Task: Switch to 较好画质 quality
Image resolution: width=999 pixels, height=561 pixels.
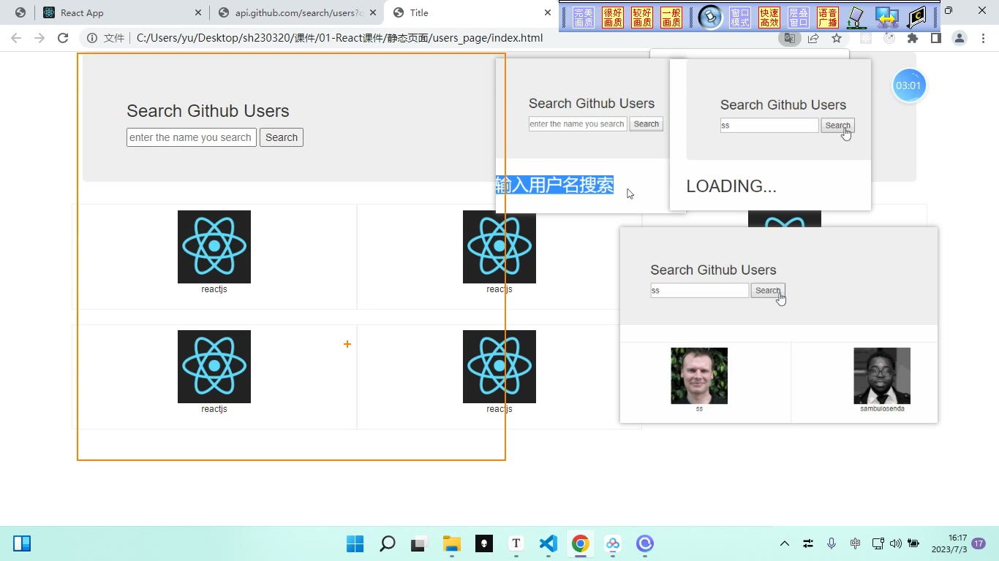Action: tap(642, 18)
